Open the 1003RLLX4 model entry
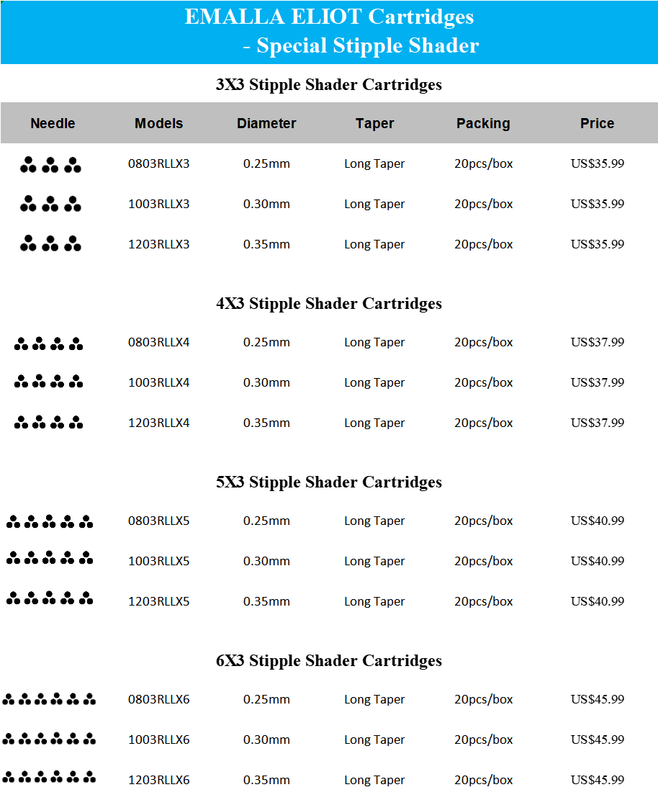 pos(158,382)
